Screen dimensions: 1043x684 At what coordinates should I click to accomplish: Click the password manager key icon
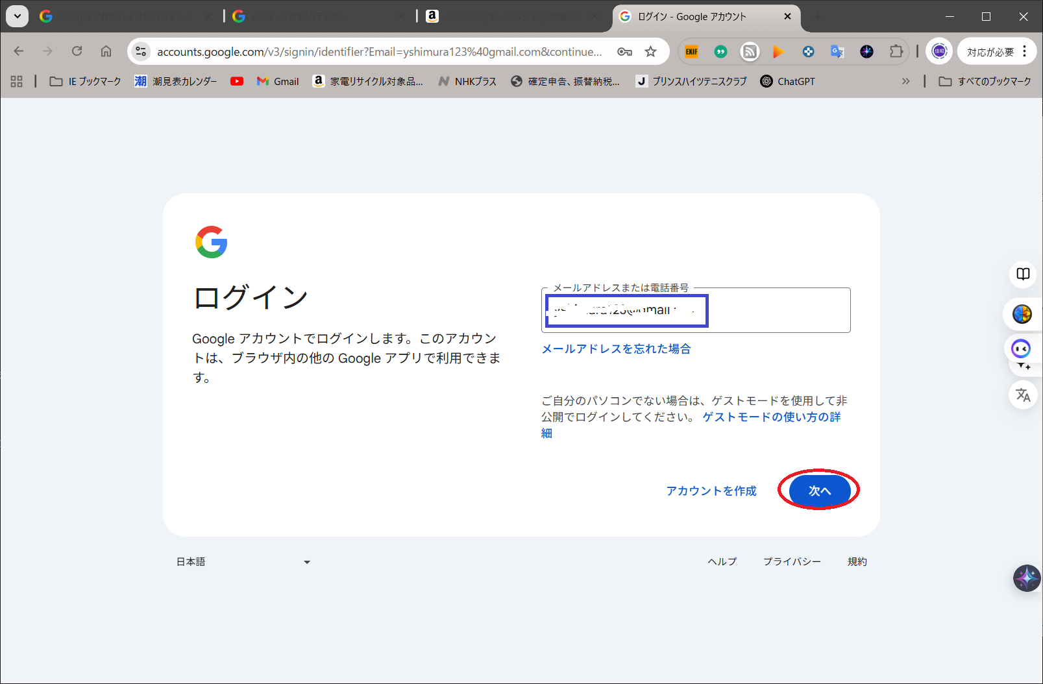pos(624,52)
